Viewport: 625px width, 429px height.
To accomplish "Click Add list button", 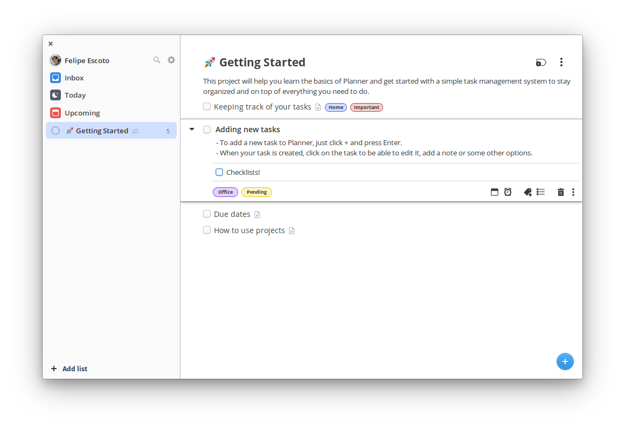I will 70,369.
